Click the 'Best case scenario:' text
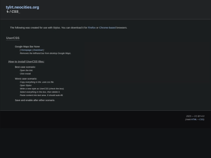This screenshot has width=211, height=158. coord(25,67)
